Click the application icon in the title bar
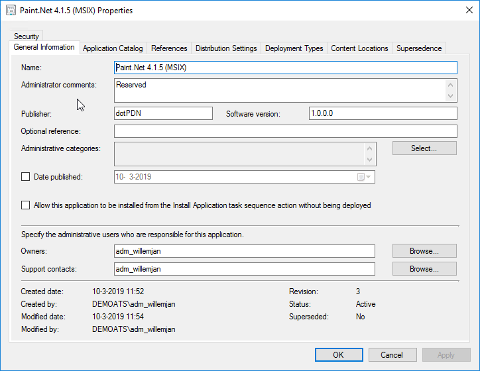Image resolution: width=480 pixels, height=371 pixels. (11, 11)
